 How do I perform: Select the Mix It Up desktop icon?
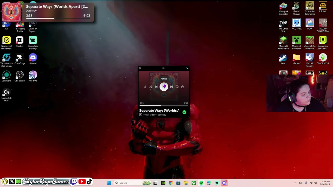(33, 76)
